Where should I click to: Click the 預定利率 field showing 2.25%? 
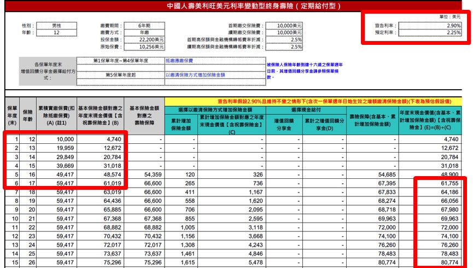click(x=430, y=33)
